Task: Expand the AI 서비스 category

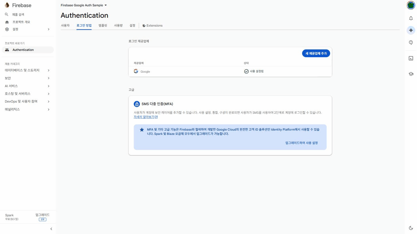Action: point(27,86)
